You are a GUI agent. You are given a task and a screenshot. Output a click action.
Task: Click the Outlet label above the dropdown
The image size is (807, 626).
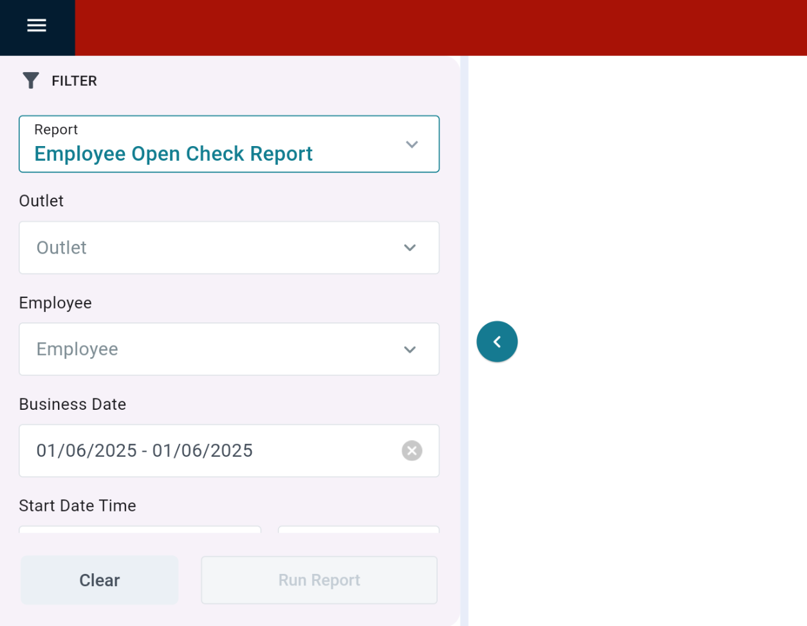click(x=41, y=201)
